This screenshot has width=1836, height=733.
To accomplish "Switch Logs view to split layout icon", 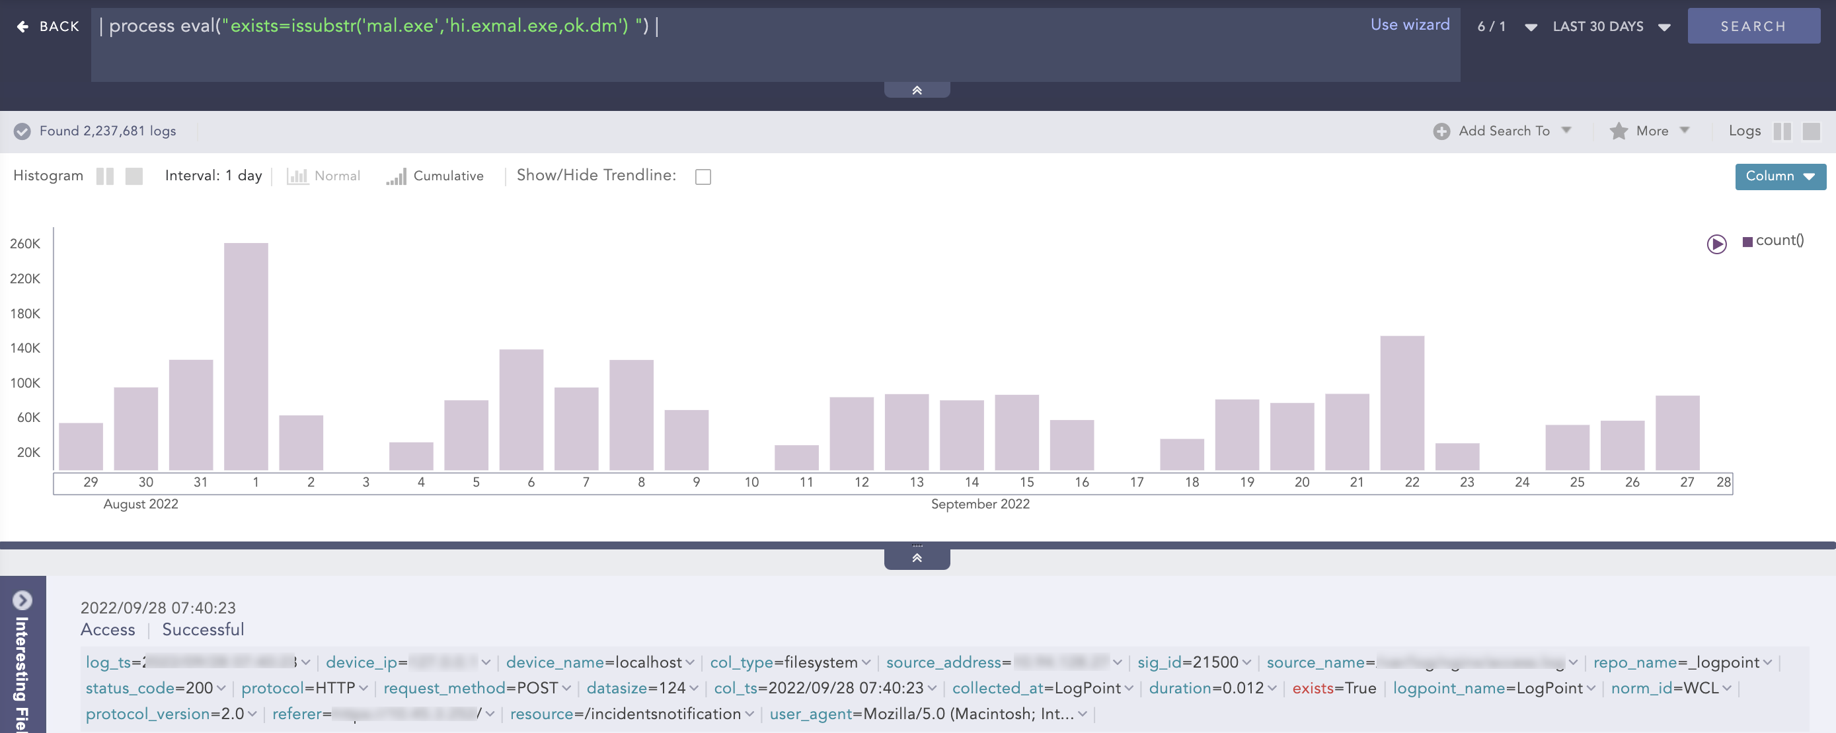I will pos(1782,131).
